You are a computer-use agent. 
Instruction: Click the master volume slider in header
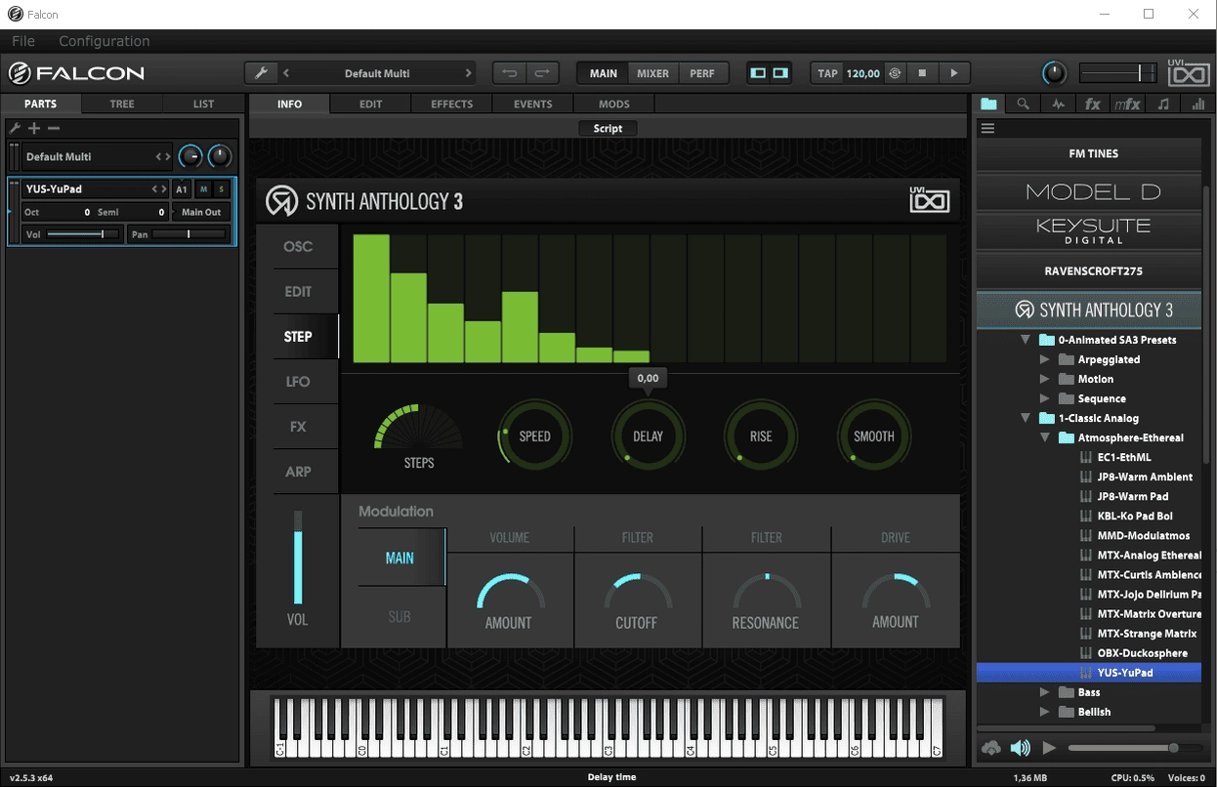tap(1118, 73)
